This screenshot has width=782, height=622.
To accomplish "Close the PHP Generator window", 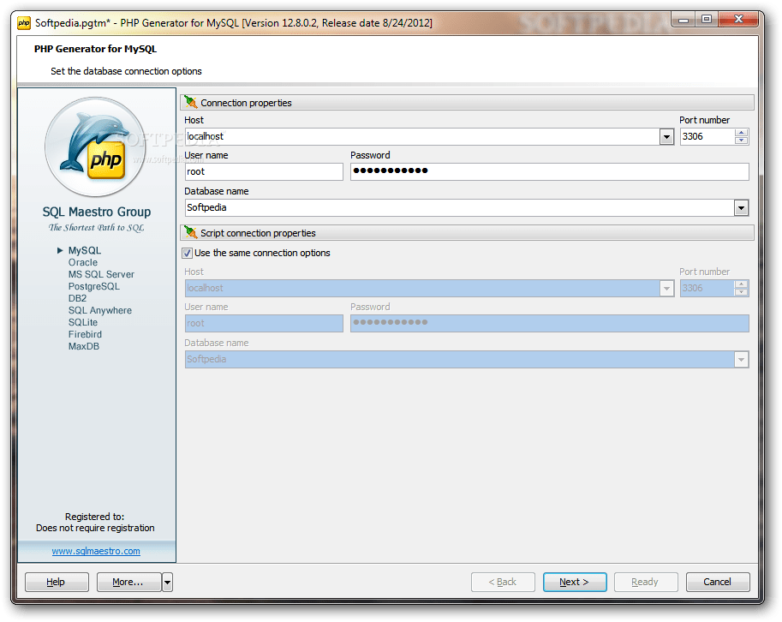I will [x=738, y=20].
